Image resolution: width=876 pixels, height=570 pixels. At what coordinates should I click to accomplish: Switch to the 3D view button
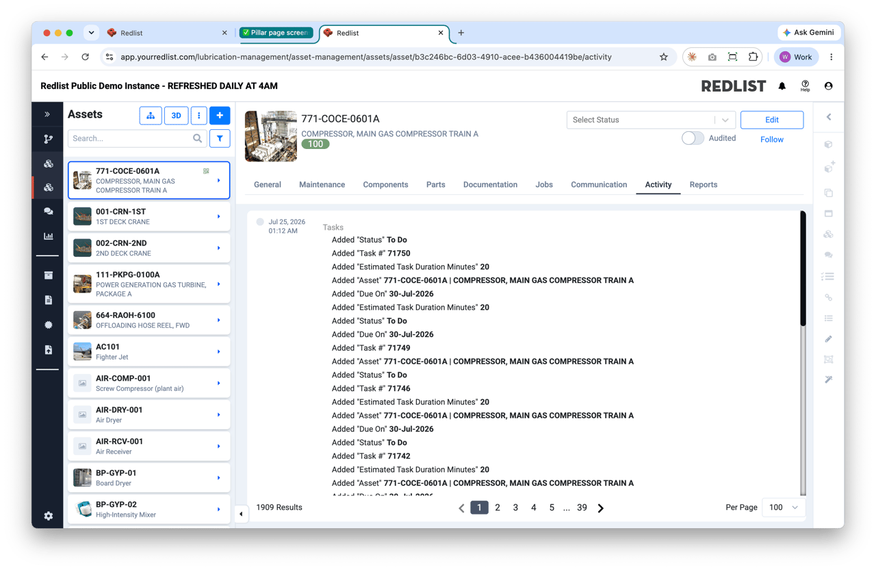click(x=176, y=116)
